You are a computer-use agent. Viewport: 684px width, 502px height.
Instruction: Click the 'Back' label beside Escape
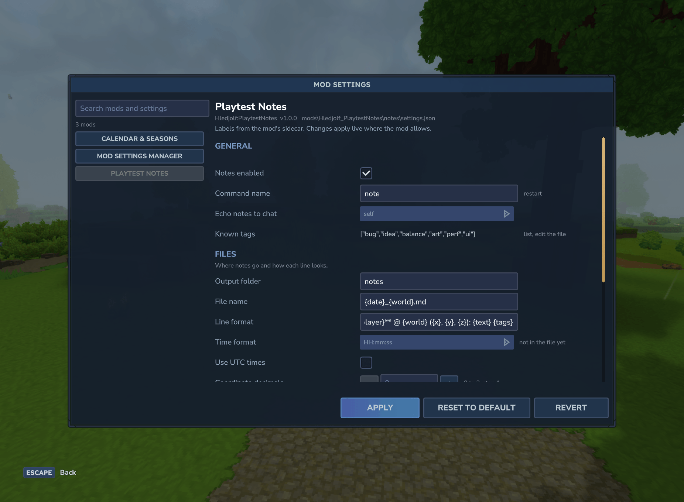point(68,472)
